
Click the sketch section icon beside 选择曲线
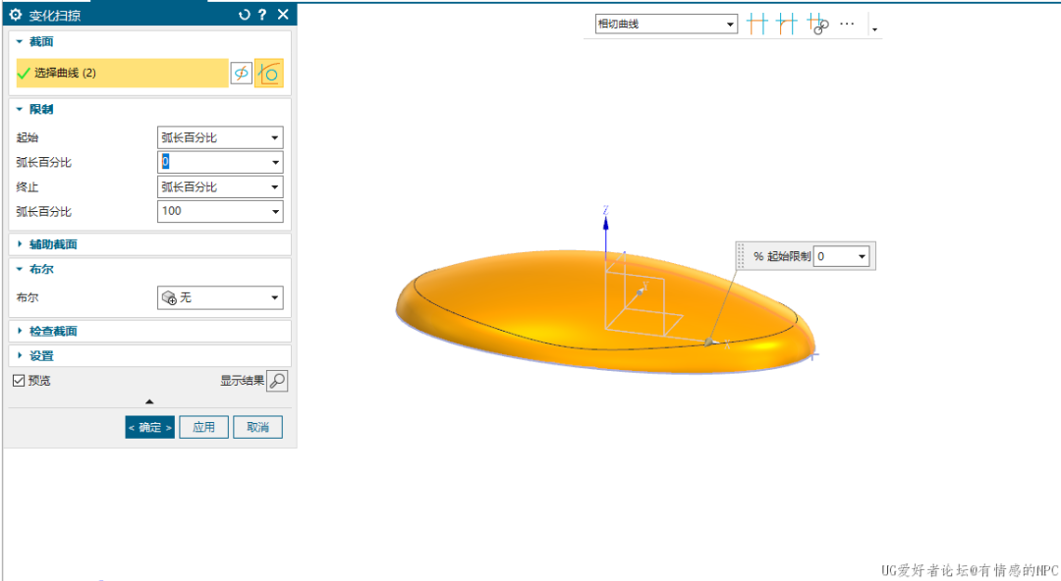pyautogui.click(x=241, y=74)
